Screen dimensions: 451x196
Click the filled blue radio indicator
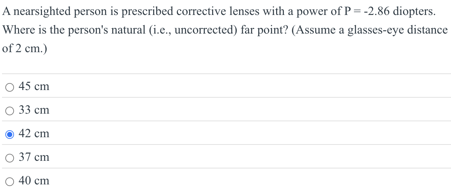coord(9,134)
